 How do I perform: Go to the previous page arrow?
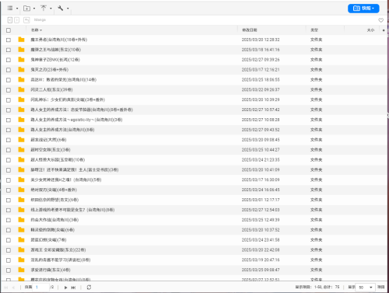point(13,288)
